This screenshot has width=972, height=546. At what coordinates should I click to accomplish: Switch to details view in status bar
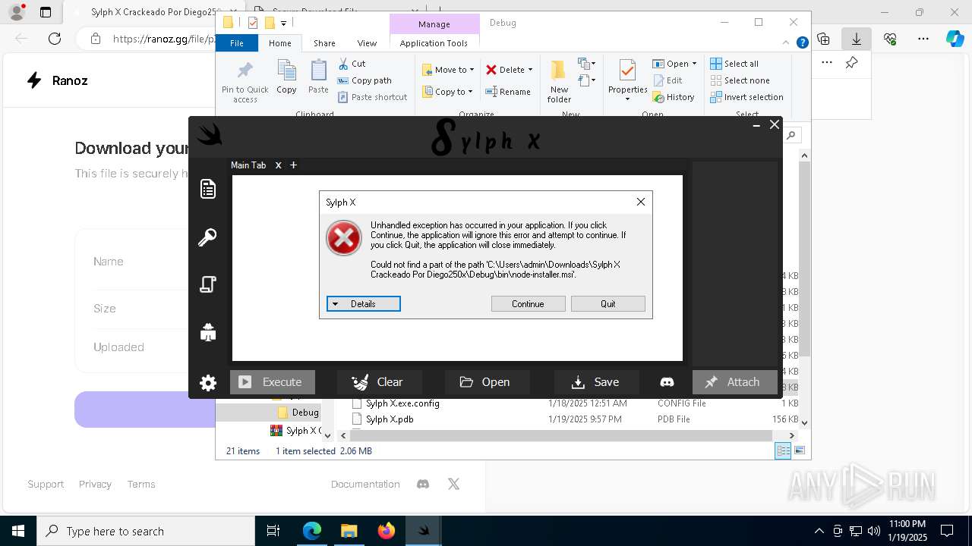coord(783,451)
